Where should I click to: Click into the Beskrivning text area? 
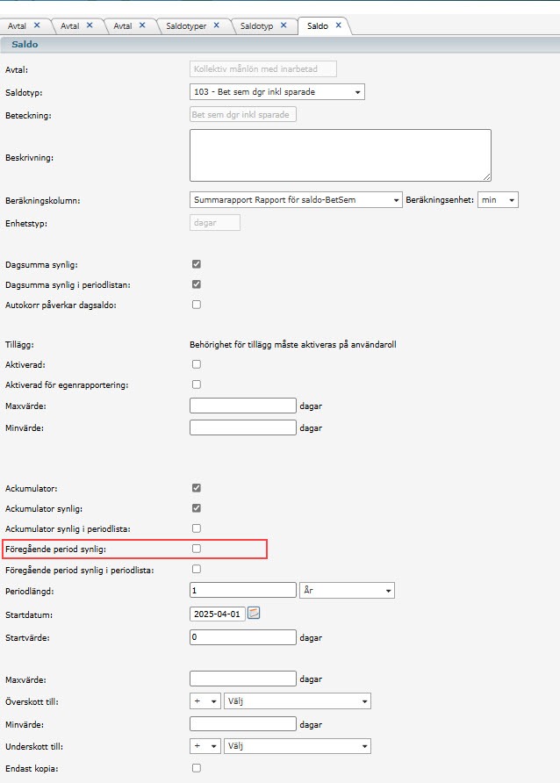pos(341,155)
